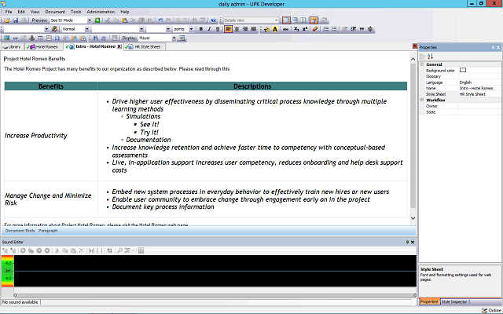The height and width of the screenshot is (314, 503).
Task: Toggle underline text formatting
Action: (218, 29)
